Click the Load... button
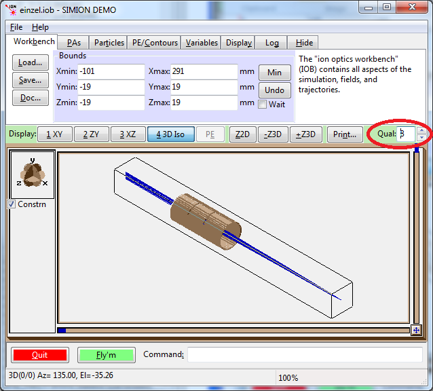 [x=31, y=62]
